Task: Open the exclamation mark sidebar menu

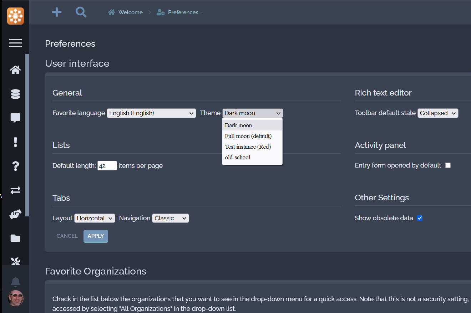Action: coord(15,142)
